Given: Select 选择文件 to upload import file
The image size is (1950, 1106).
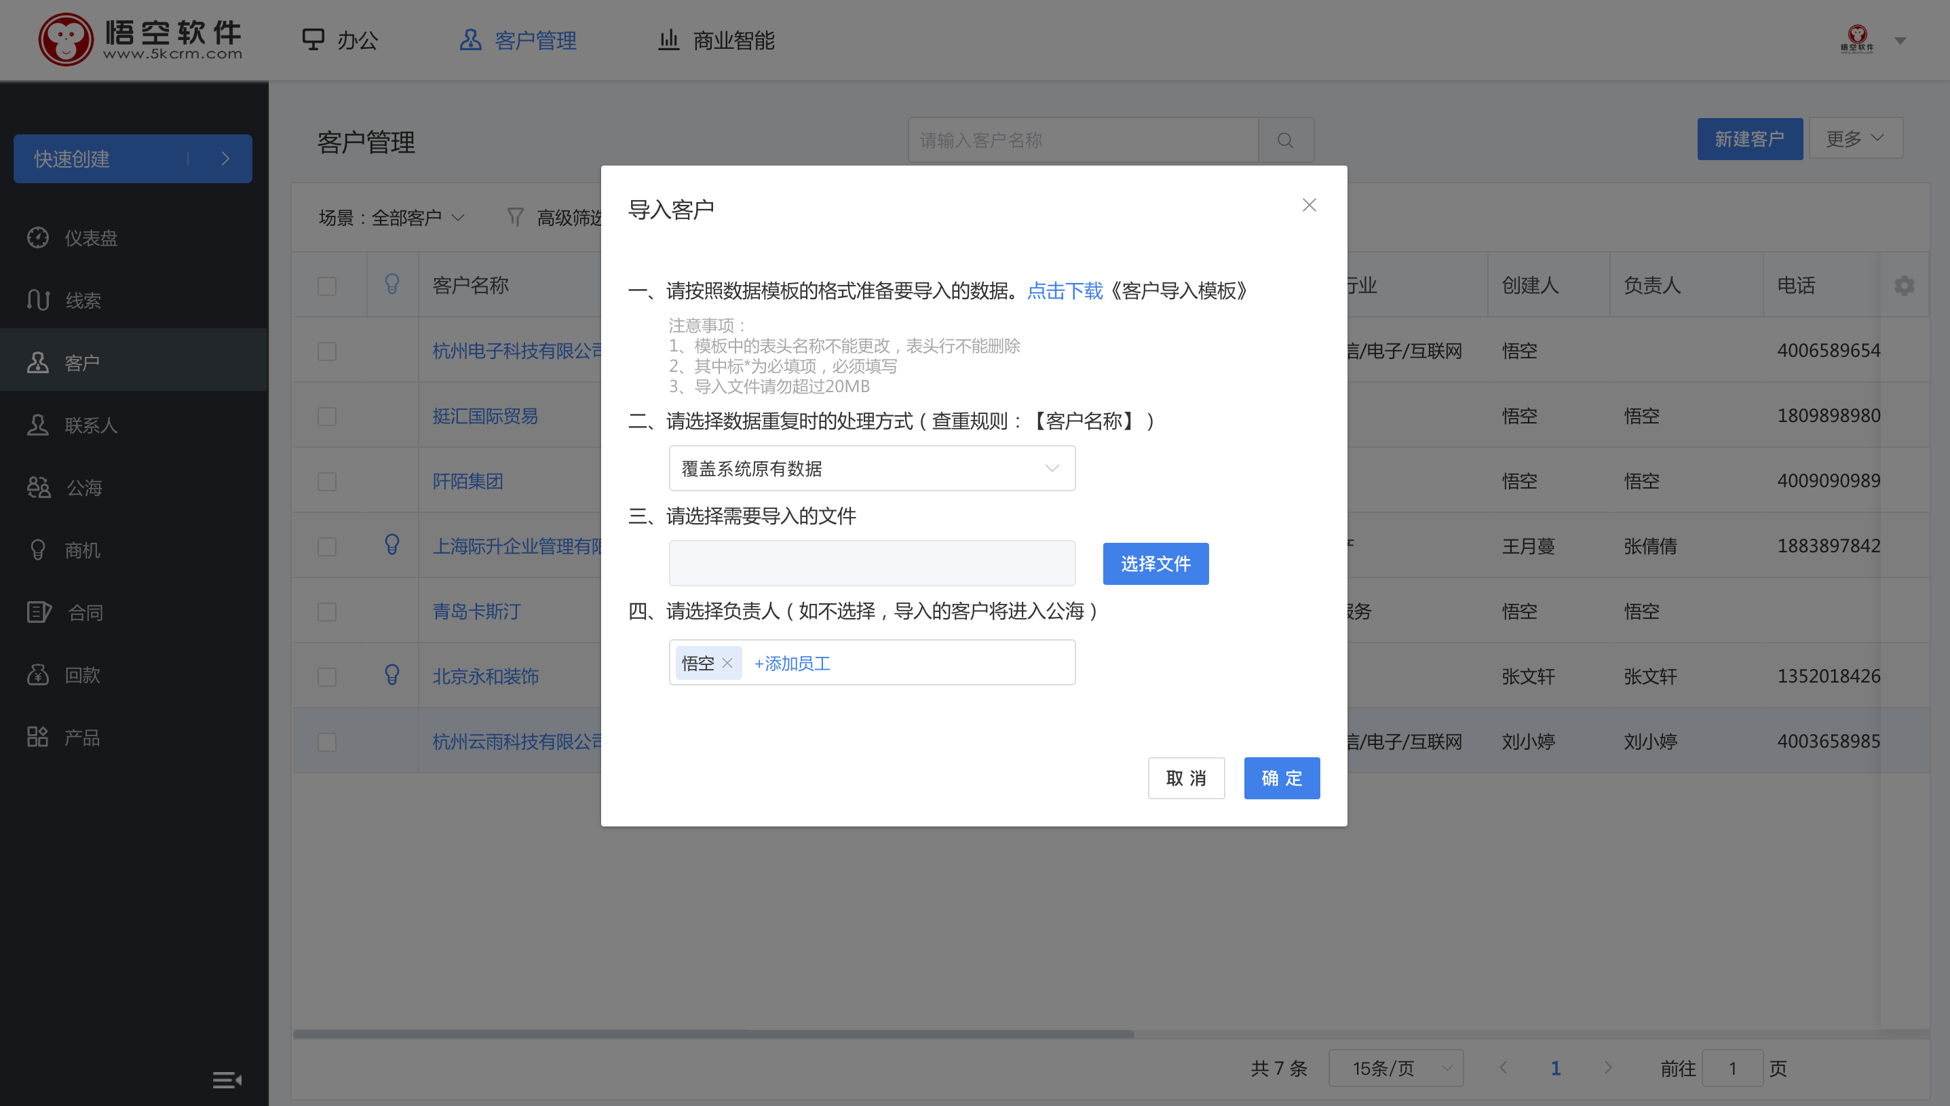Looking at the screenshot, I should tap(1155, 562).
